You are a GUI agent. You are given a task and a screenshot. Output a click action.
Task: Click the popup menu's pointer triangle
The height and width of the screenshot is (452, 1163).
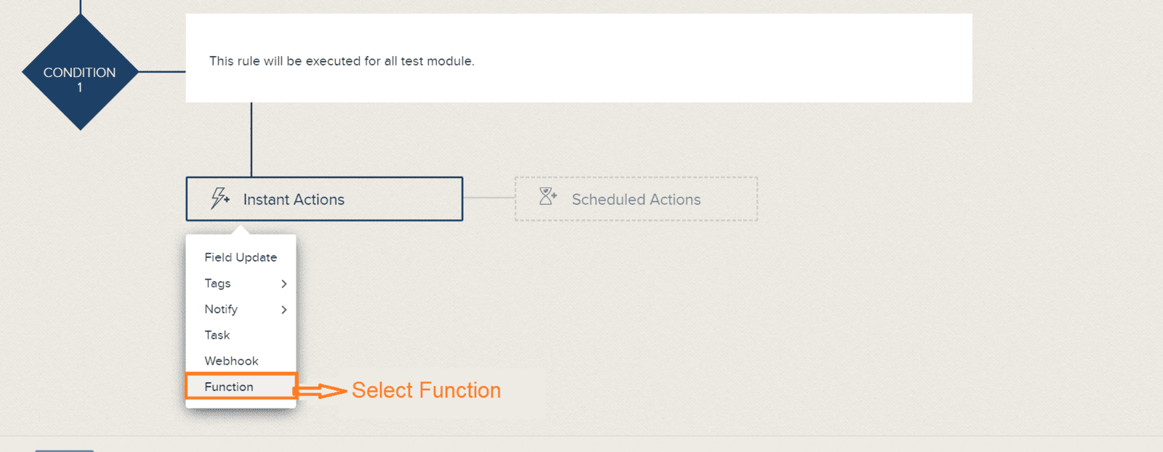(241, 230)
